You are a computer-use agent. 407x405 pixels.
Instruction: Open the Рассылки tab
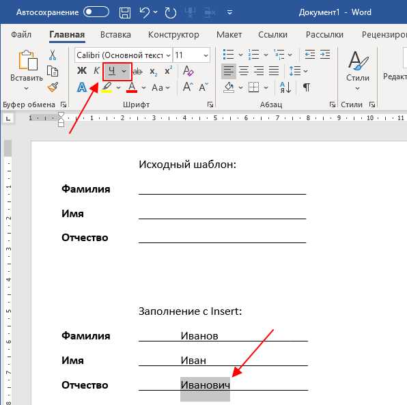(x=324, y=35)
